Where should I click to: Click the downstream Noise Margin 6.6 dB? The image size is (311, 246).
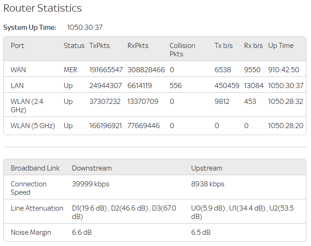(x=82, y=232)
